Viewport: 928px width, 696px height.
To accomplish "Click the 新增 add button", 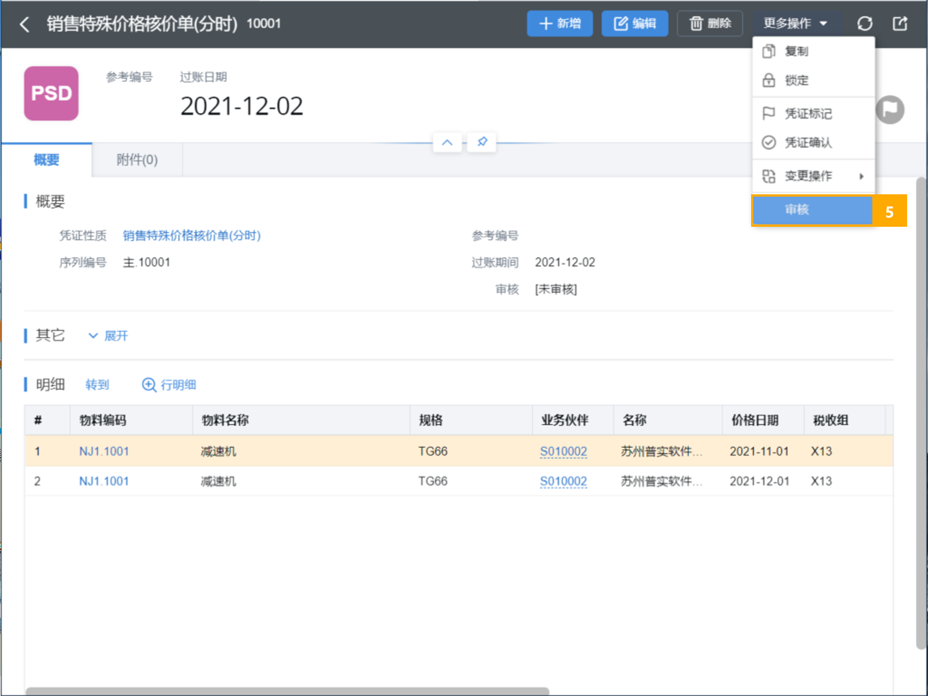I will [x=560, y=24].
